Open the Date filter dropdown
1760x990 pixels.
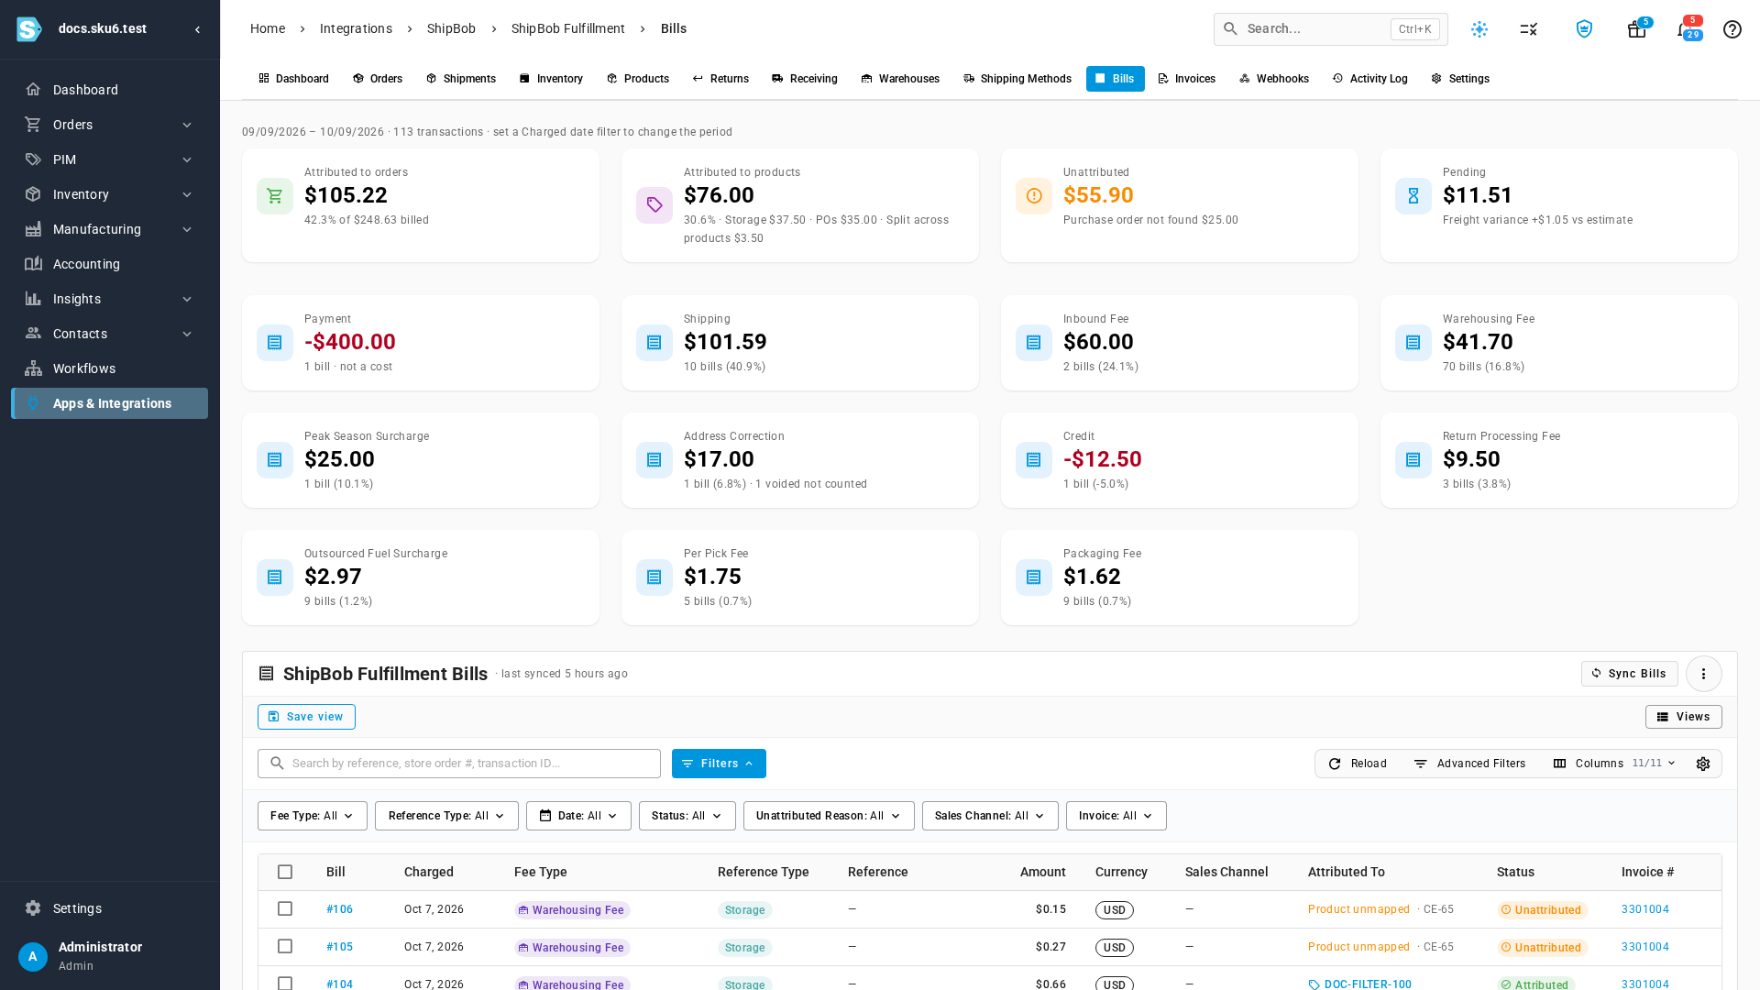[578, 816]
